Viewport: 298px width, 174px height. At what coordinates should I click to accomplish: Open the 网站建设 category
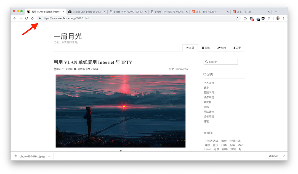point(209,112)
